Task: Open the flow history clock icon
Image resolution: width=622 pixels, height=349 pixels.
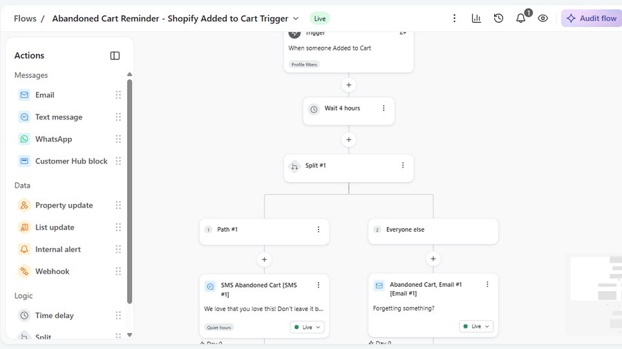Action: [498, 18]
